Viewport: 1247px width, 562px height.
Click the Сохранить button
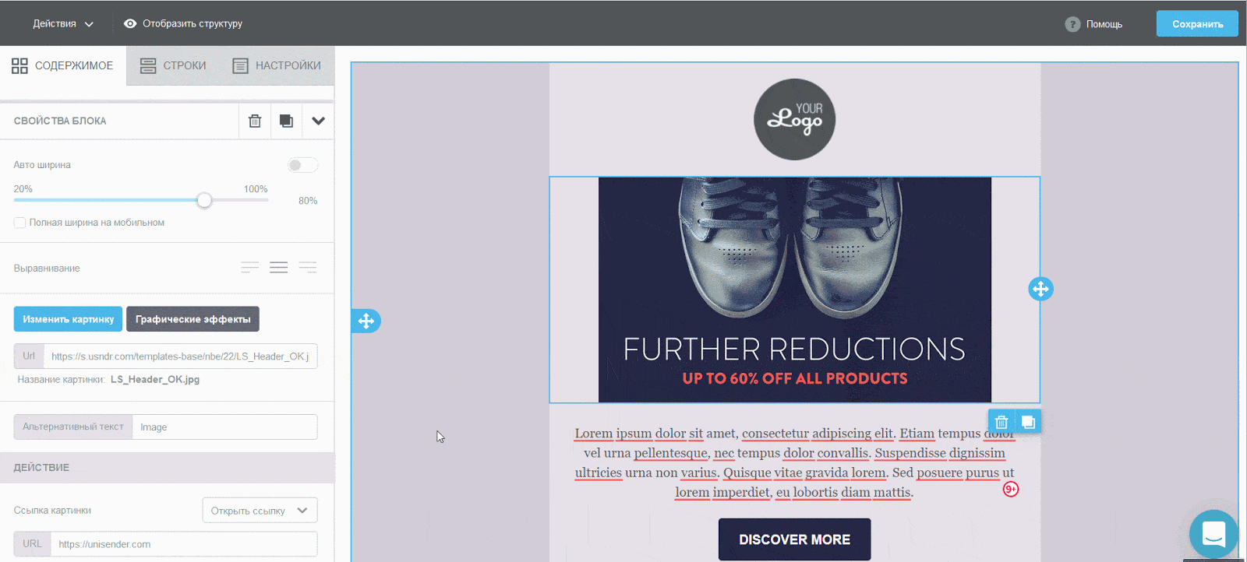pos(1197,24)
